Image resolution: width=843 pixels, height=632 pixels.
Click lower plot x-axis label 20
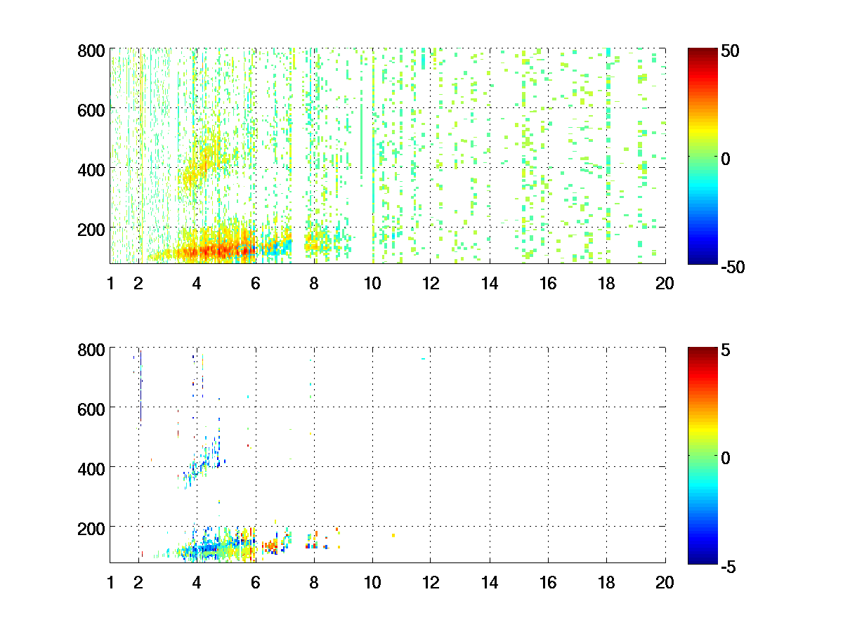tap(665, 582)
